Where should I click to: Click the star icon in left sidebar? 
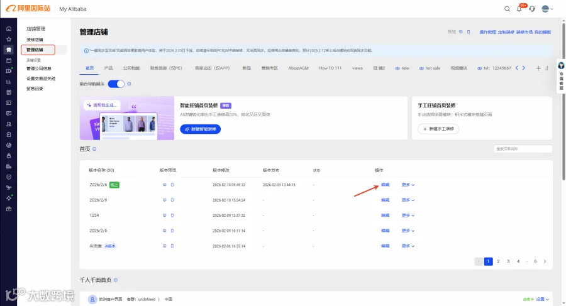(x=9, y=39)
